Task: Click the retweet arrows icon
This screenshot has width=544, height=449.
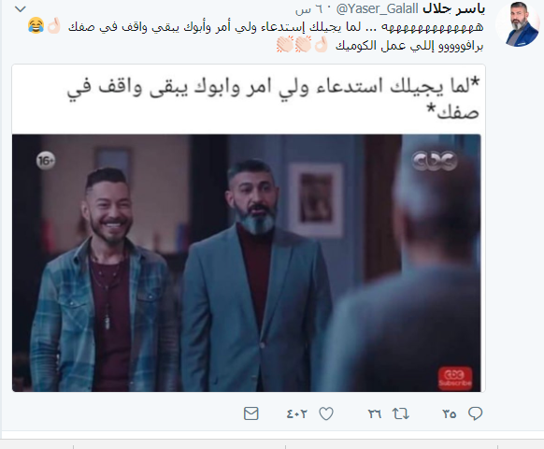Action: 401,413
